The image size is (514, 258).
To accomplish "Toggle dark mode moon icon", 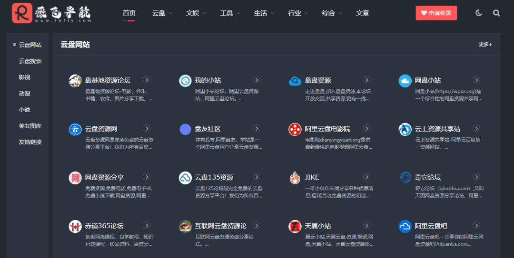I will click(479, 13).
